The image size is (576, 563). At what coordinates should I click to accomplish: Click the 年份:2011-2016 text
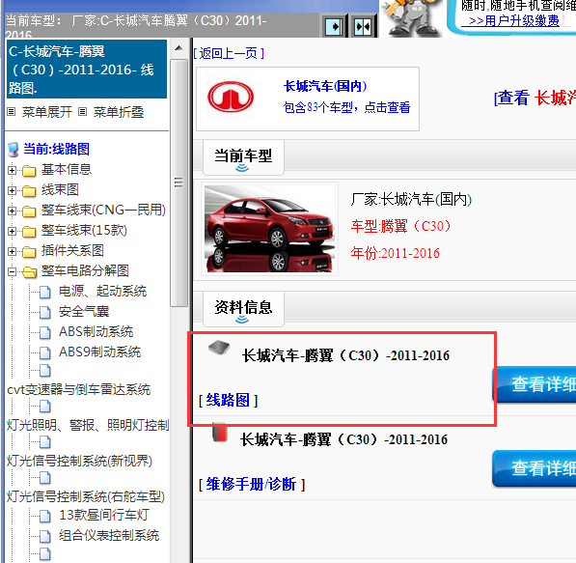tap(396, 253)
